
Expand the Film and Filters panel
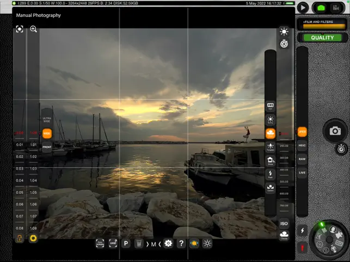point(323,24)
